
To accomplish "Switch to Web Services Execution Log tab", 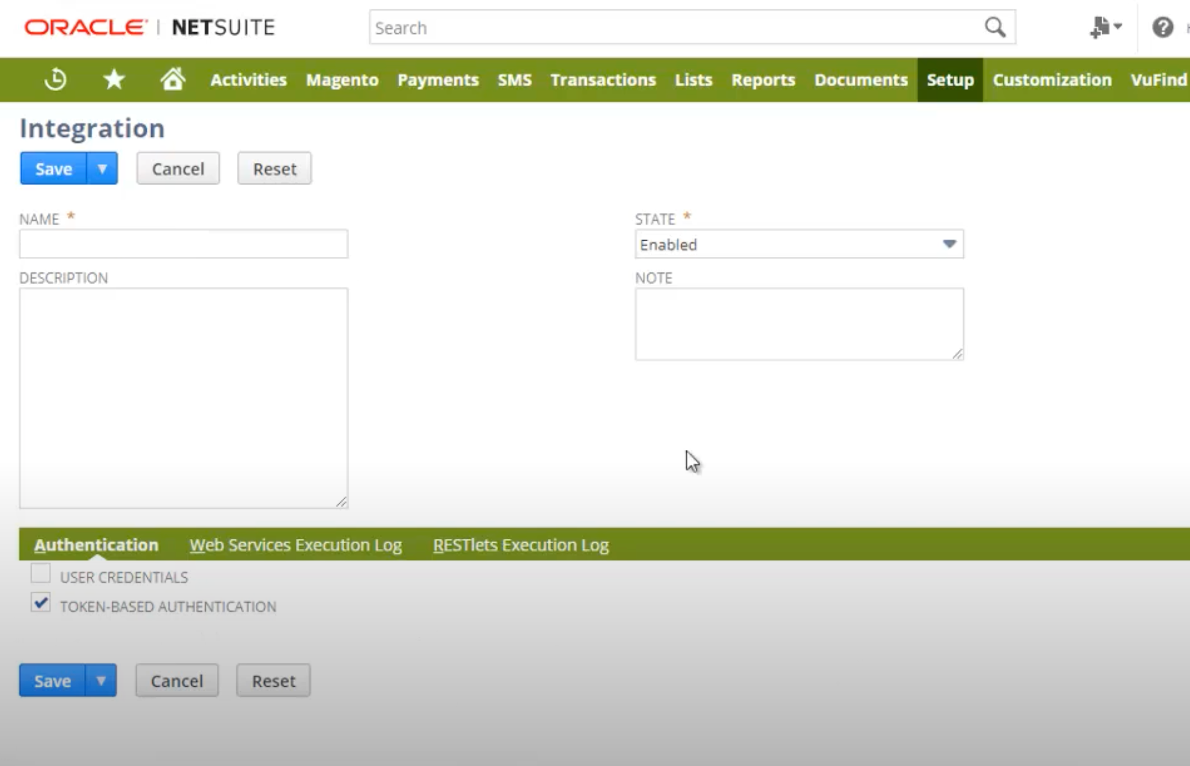I will point(295,545).
